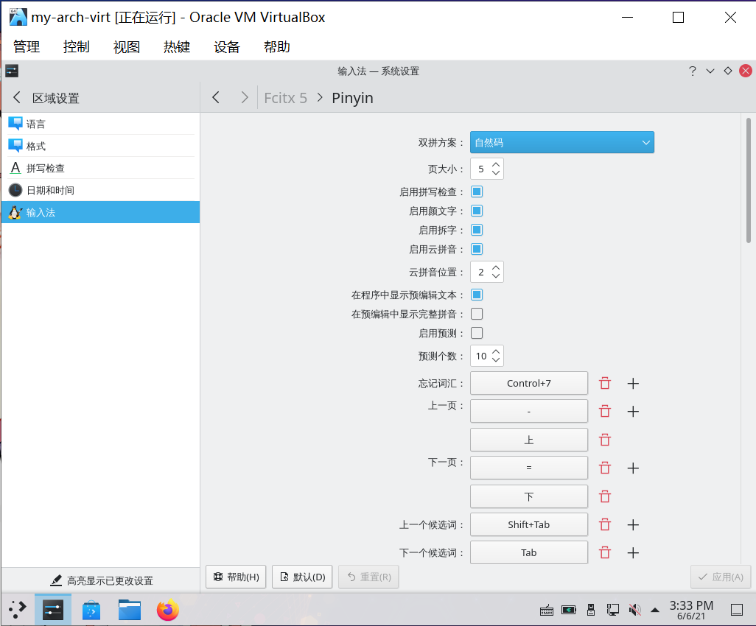756x626 pixels.
Task: Increase 页大小 with the up stepper
Action: pos(497,163)
